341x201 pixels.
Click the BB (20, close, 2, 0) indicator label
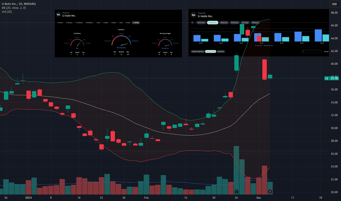point(14,8)
